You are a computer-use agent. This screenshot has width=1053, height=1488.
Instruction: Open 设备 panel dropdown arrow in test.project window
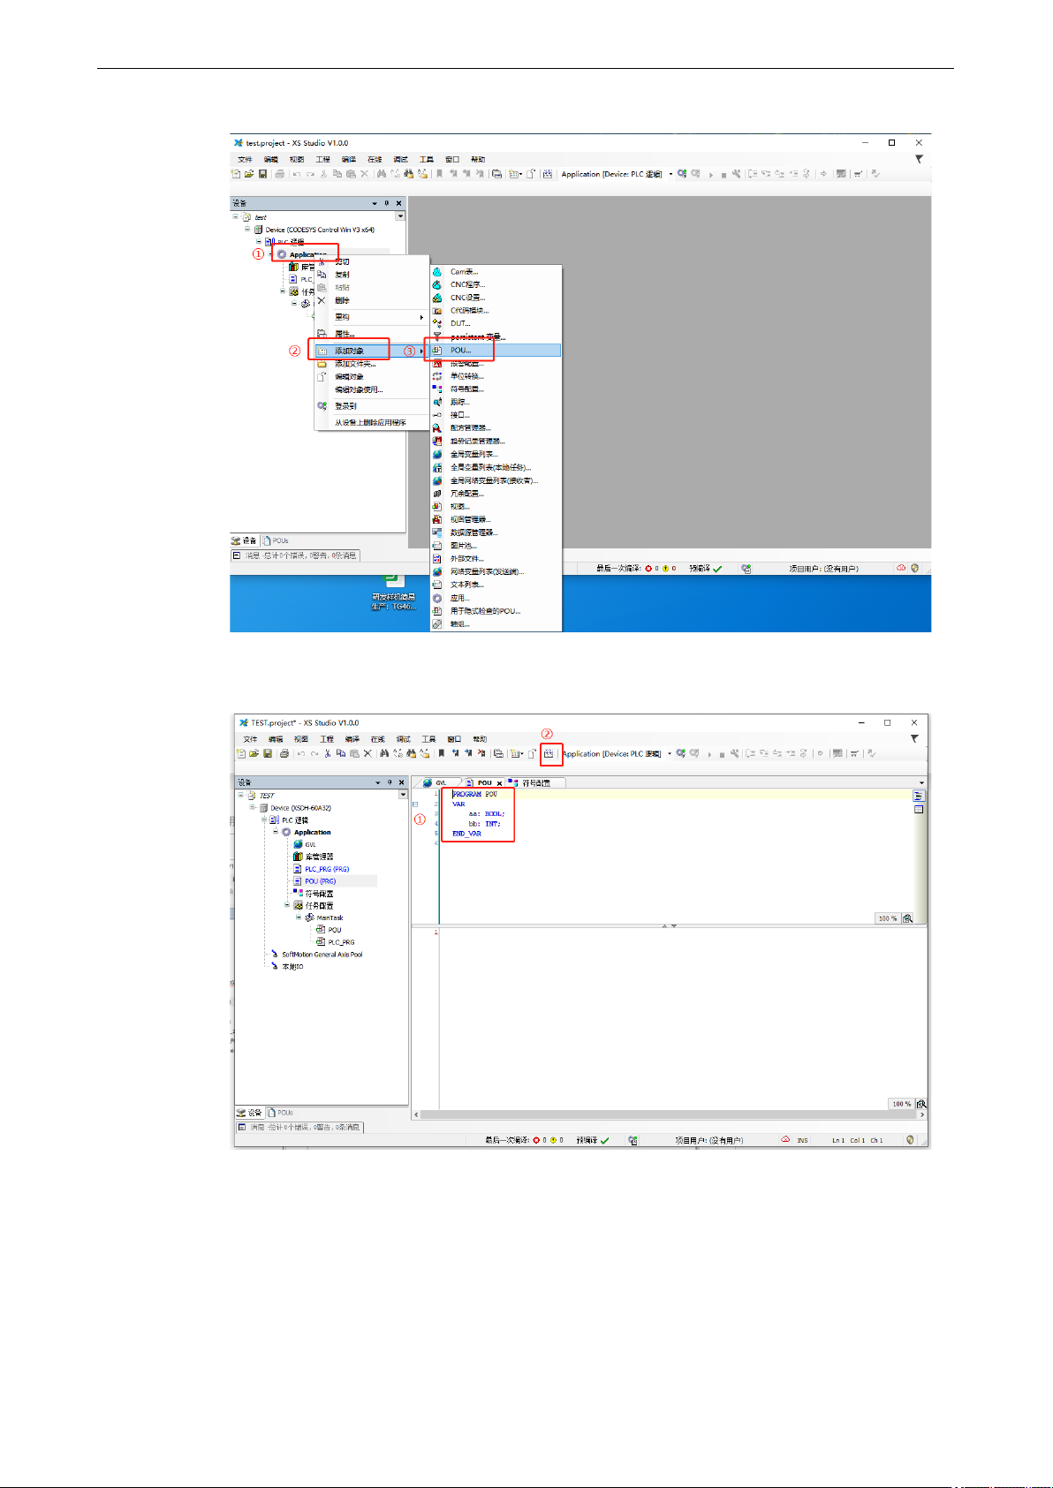click(375, 203)
